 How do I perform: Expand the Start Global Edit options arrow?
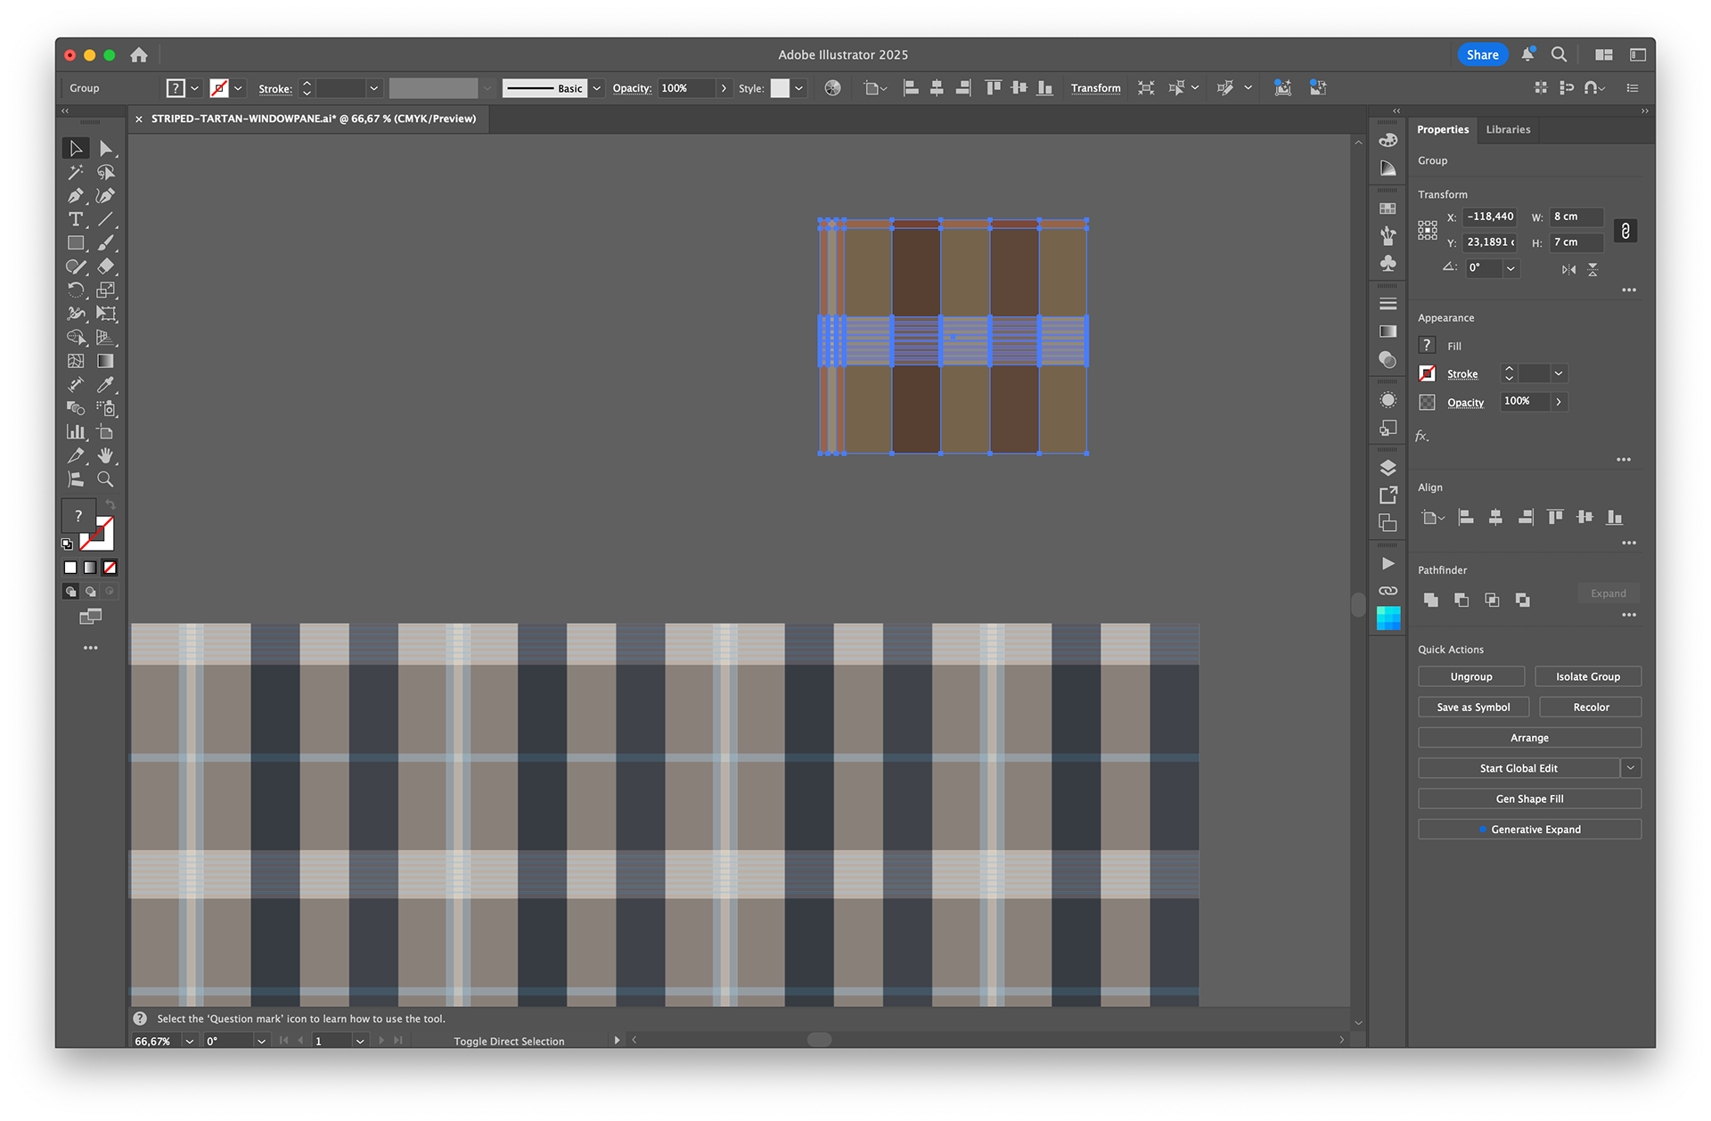point(1631,768)
